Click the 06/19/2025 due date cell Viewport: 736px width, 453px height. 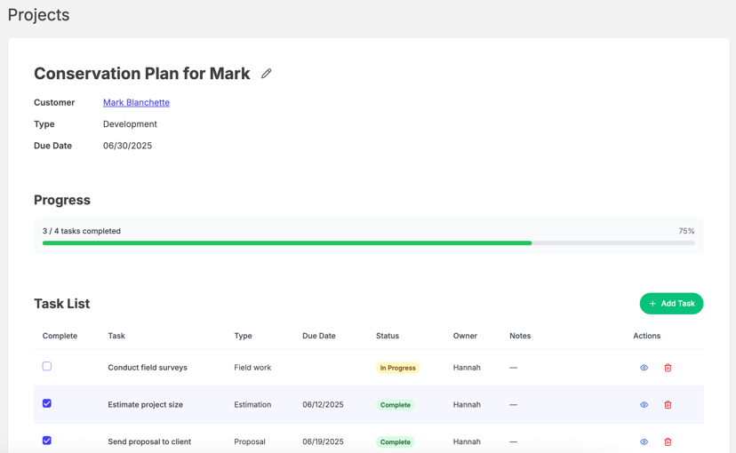click(323, 441)
